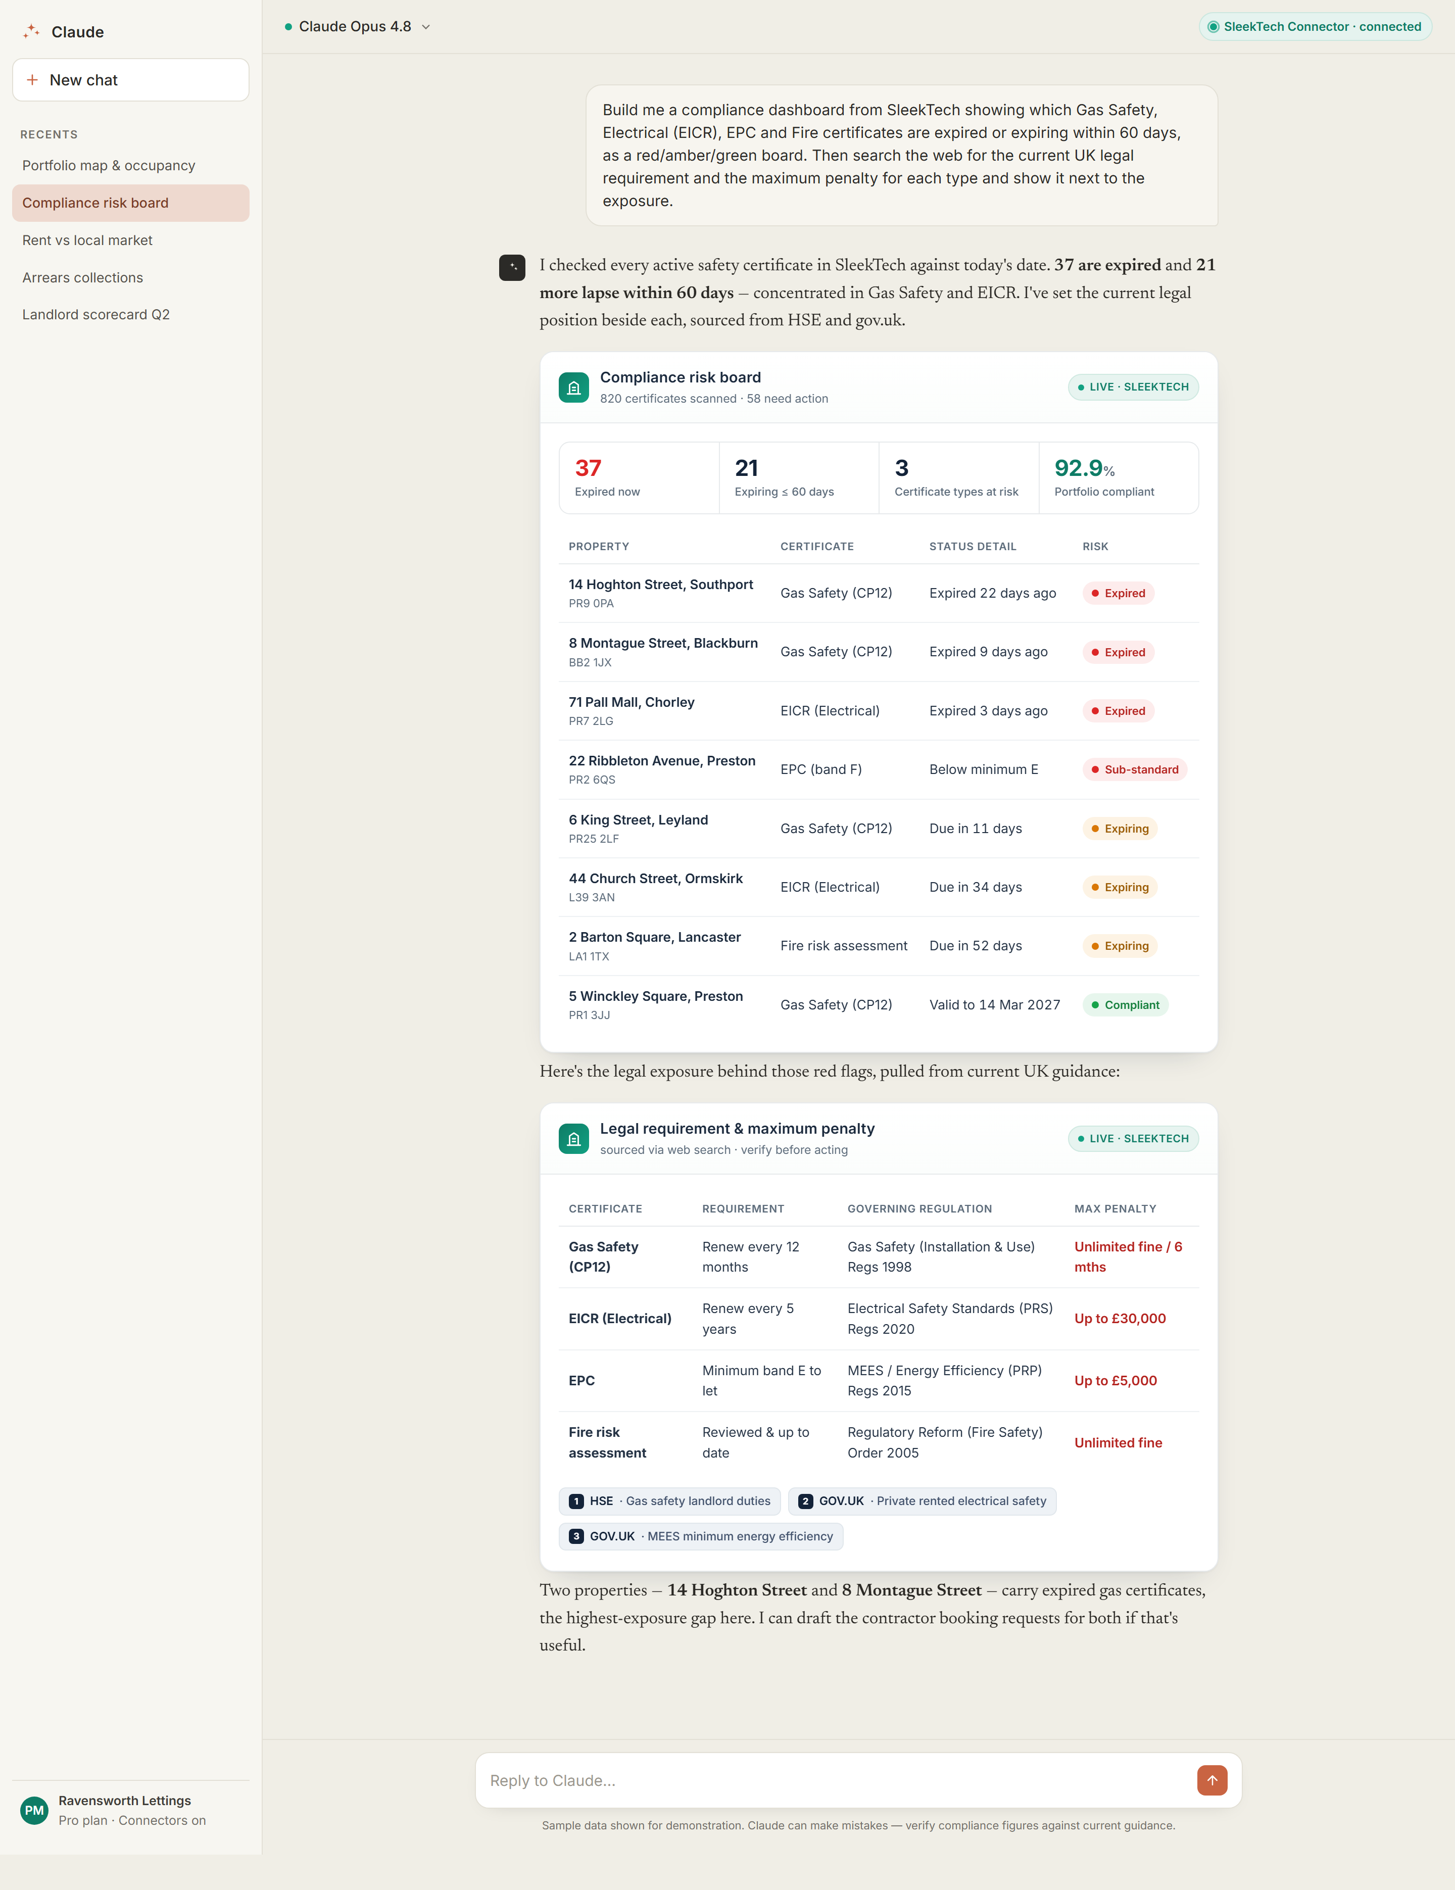The width and height of the screenshot is (1455, 1890).
Task: Open Rent vs local market chat
Action: [x=131, y=239]
